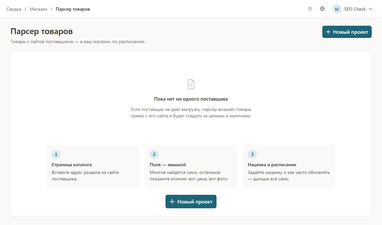Select the Страница каталога step card
The width and height of the screenshot is (382, 225).
point(93,166)
